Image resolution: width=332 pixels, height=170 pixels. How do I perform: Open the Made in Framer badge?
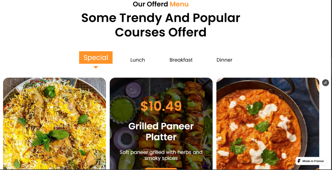(311, 161)
